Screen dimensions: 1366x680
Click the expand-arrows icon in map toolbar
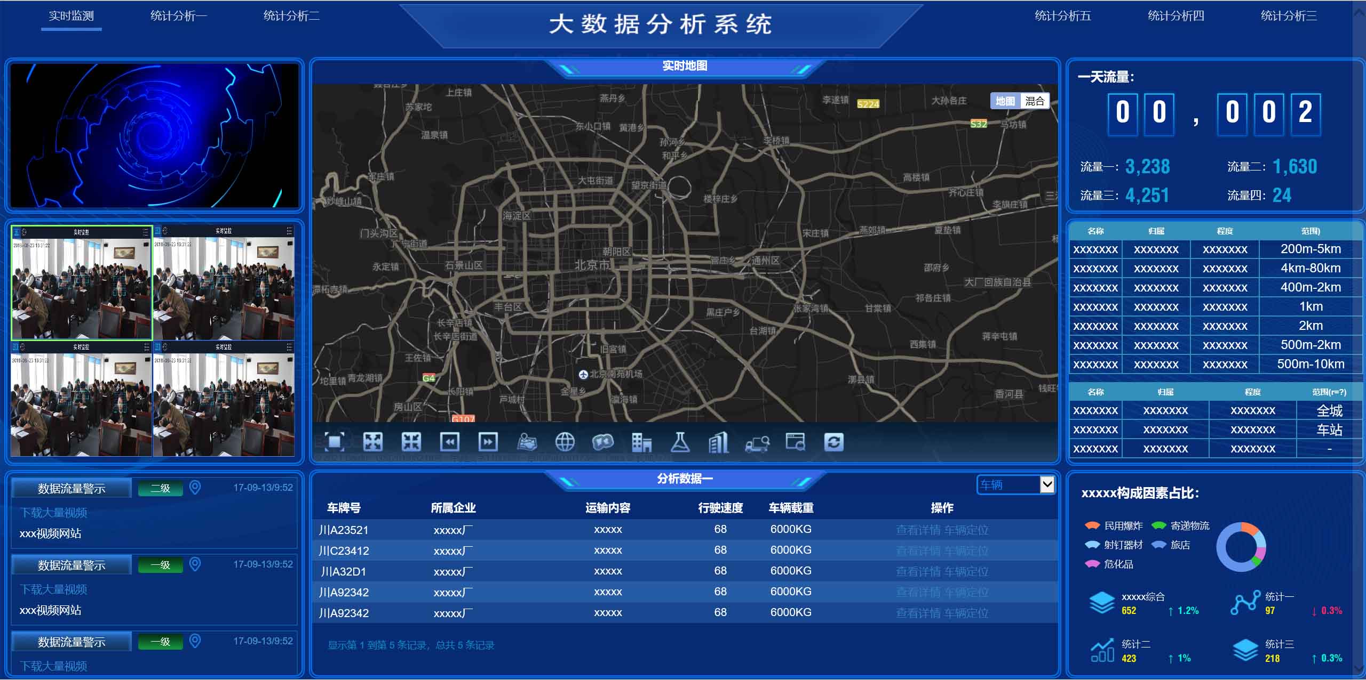(372, 442)
